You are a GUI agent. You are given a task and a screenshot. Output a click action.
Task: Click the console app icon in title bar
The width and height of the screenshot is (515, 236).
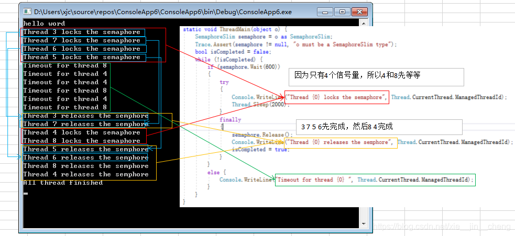[27, 12]
